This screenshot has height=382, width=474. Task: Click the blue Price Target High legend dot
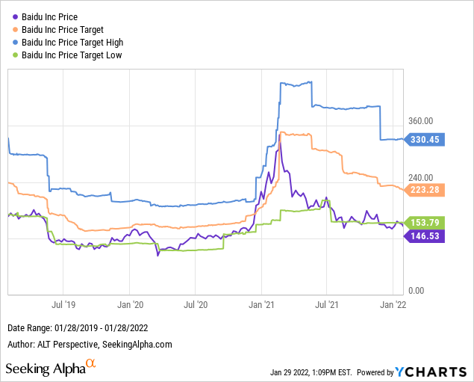coord(13,42)
